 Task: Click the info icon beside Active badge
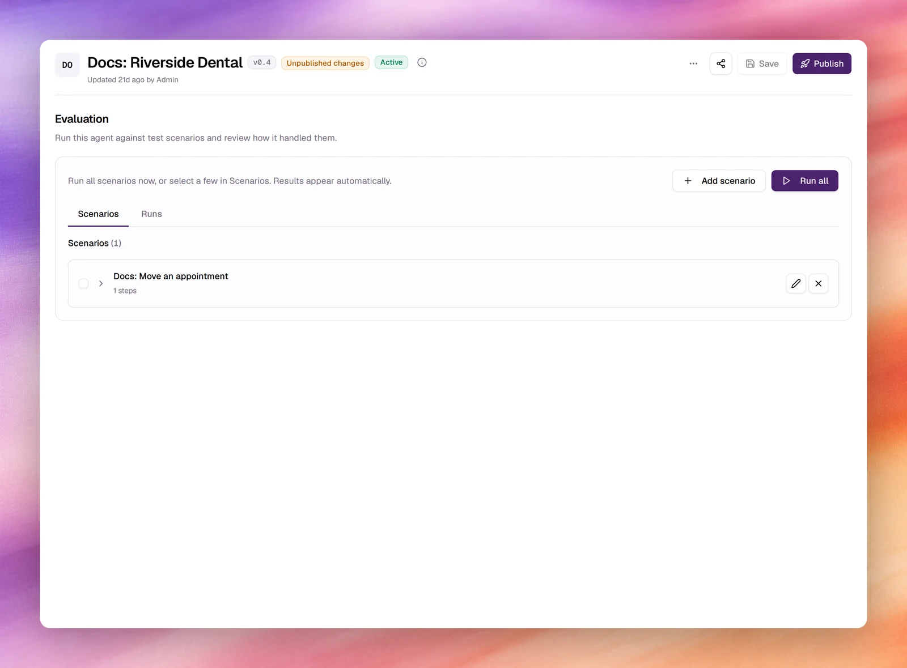point(422,62)
